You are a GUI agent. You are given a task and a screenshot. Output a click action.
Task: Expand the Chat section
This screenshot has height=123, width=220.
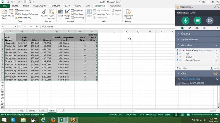198,73
